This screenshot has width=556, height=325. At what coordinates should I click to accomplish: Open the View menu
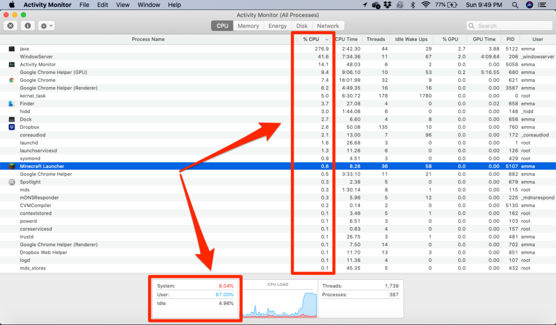point(122,5)
